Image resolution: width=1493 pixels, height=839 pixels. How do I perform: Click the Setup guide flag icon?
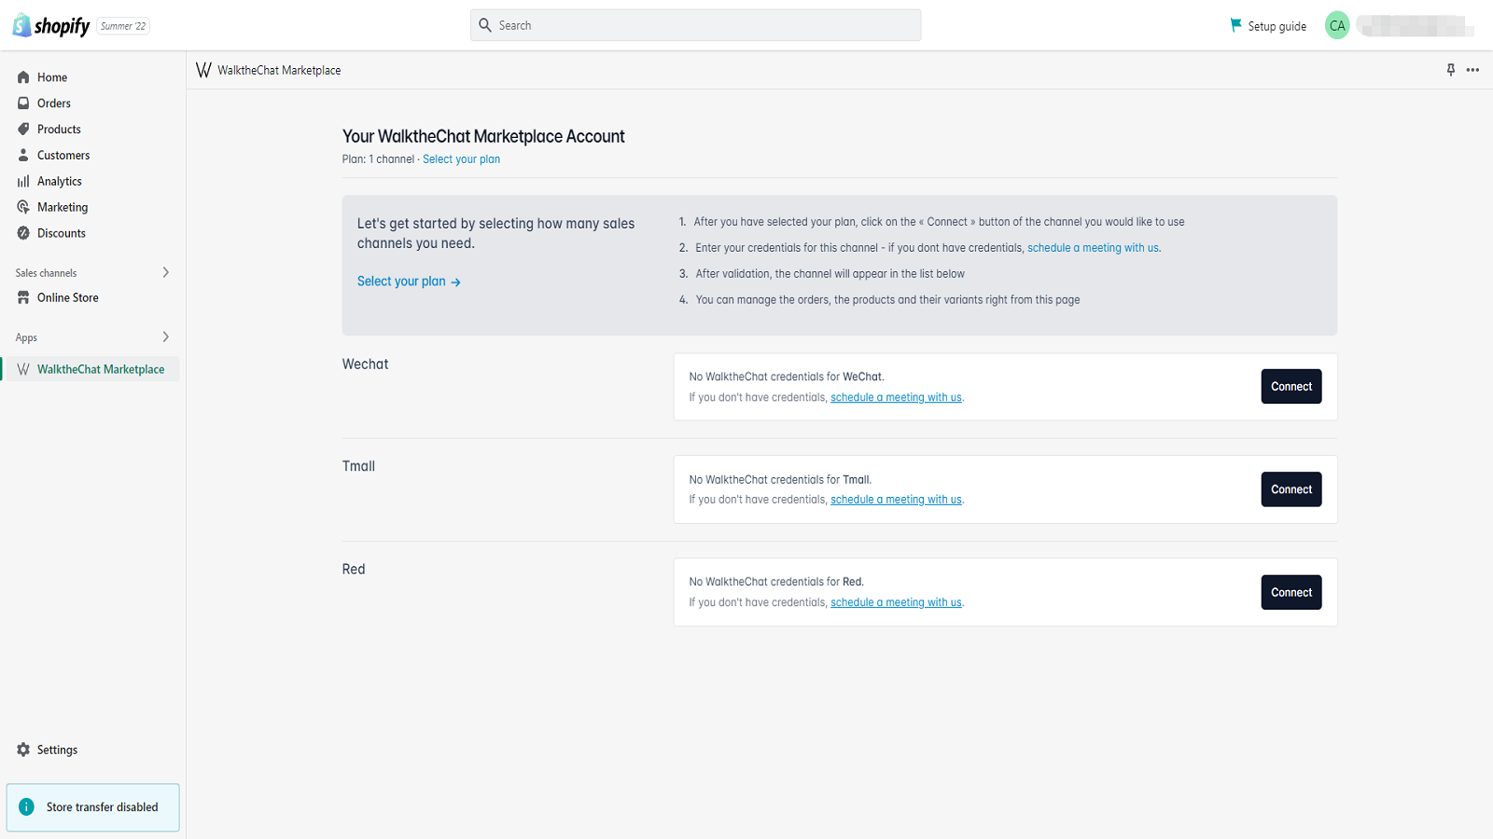1235,25
